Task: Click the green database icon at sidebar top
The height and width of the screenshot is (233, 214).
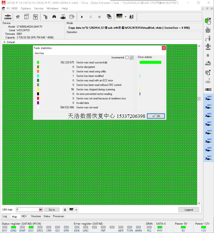Action: click(208, 21)
